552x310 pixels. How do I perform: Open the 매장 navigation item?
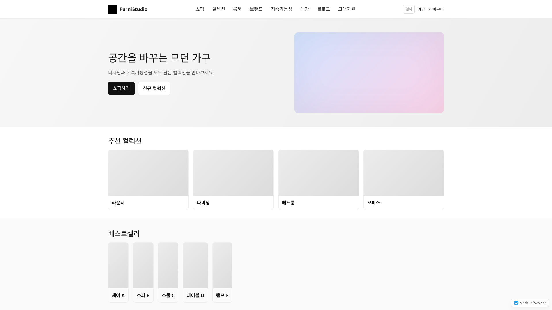coord(304,9)
